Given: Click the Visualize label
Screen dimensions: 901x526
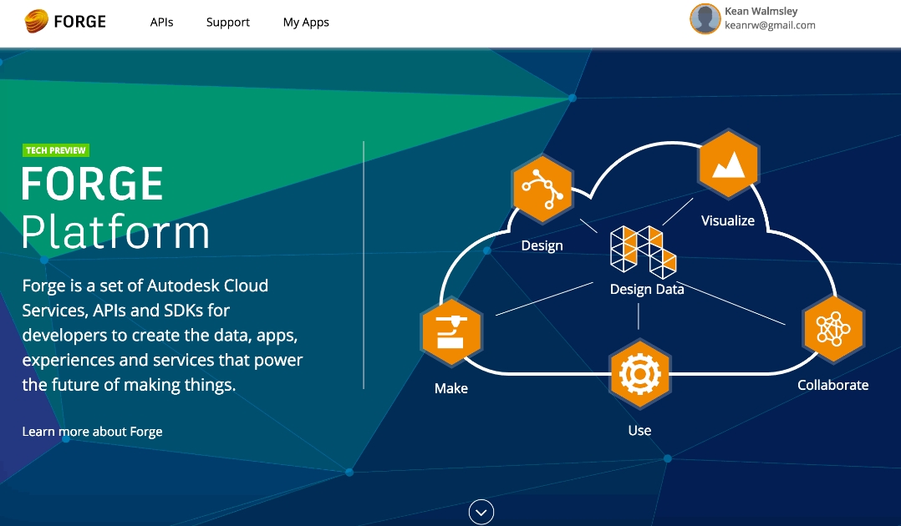Looking at the screenshot, I should pyautogui.click(x=728, y=220).
